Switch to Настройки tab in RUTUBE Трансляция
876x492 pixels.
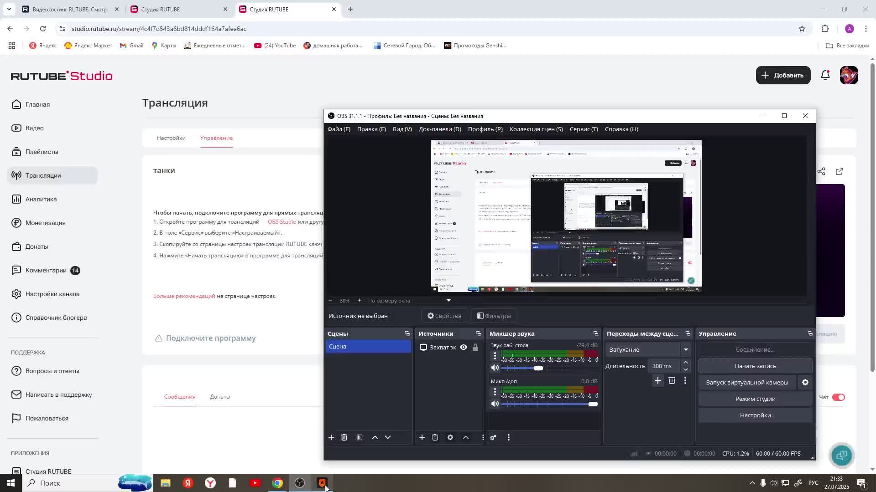[171, 138]
